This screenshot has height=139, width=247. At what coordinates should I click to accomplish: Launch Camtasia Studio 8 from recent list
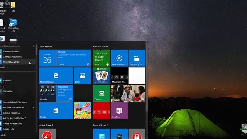coord(17,51)
